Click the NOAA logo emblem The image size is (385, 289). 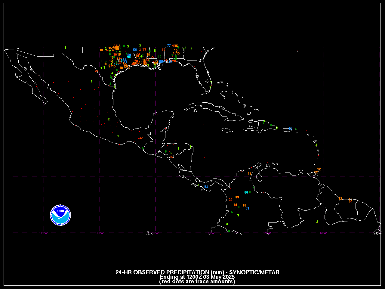click(60, 215)
